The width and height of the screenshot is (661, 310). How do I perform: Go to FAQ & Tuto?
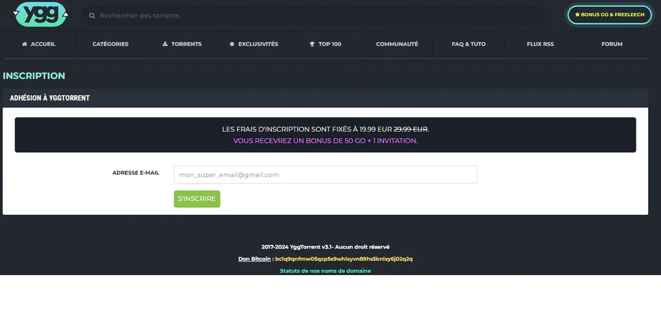click(469, 44)
